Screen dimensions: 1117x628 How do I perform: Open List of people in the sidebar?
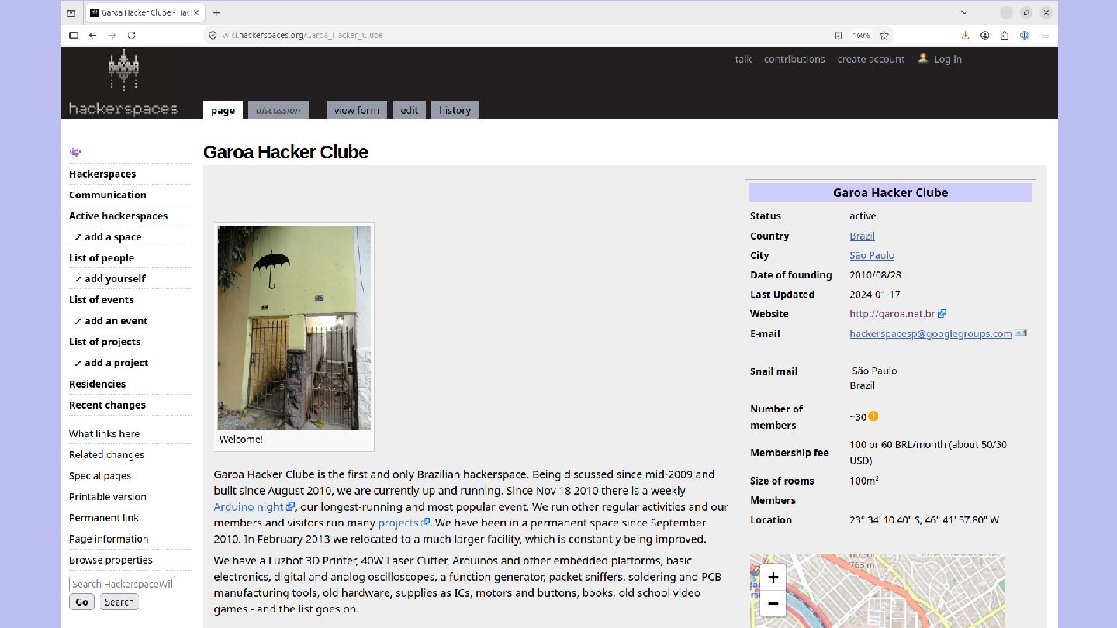click(x=102, y=257)
